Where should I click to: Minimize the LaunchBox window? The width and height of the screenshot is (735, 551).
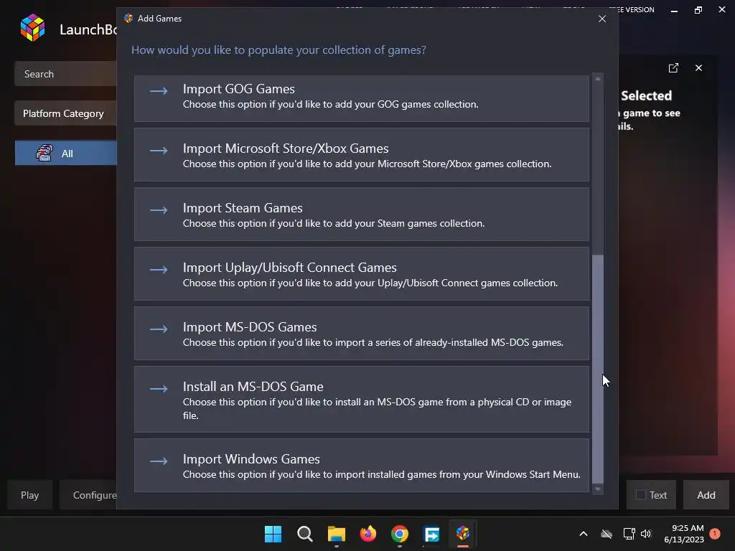tap(674, 10)
